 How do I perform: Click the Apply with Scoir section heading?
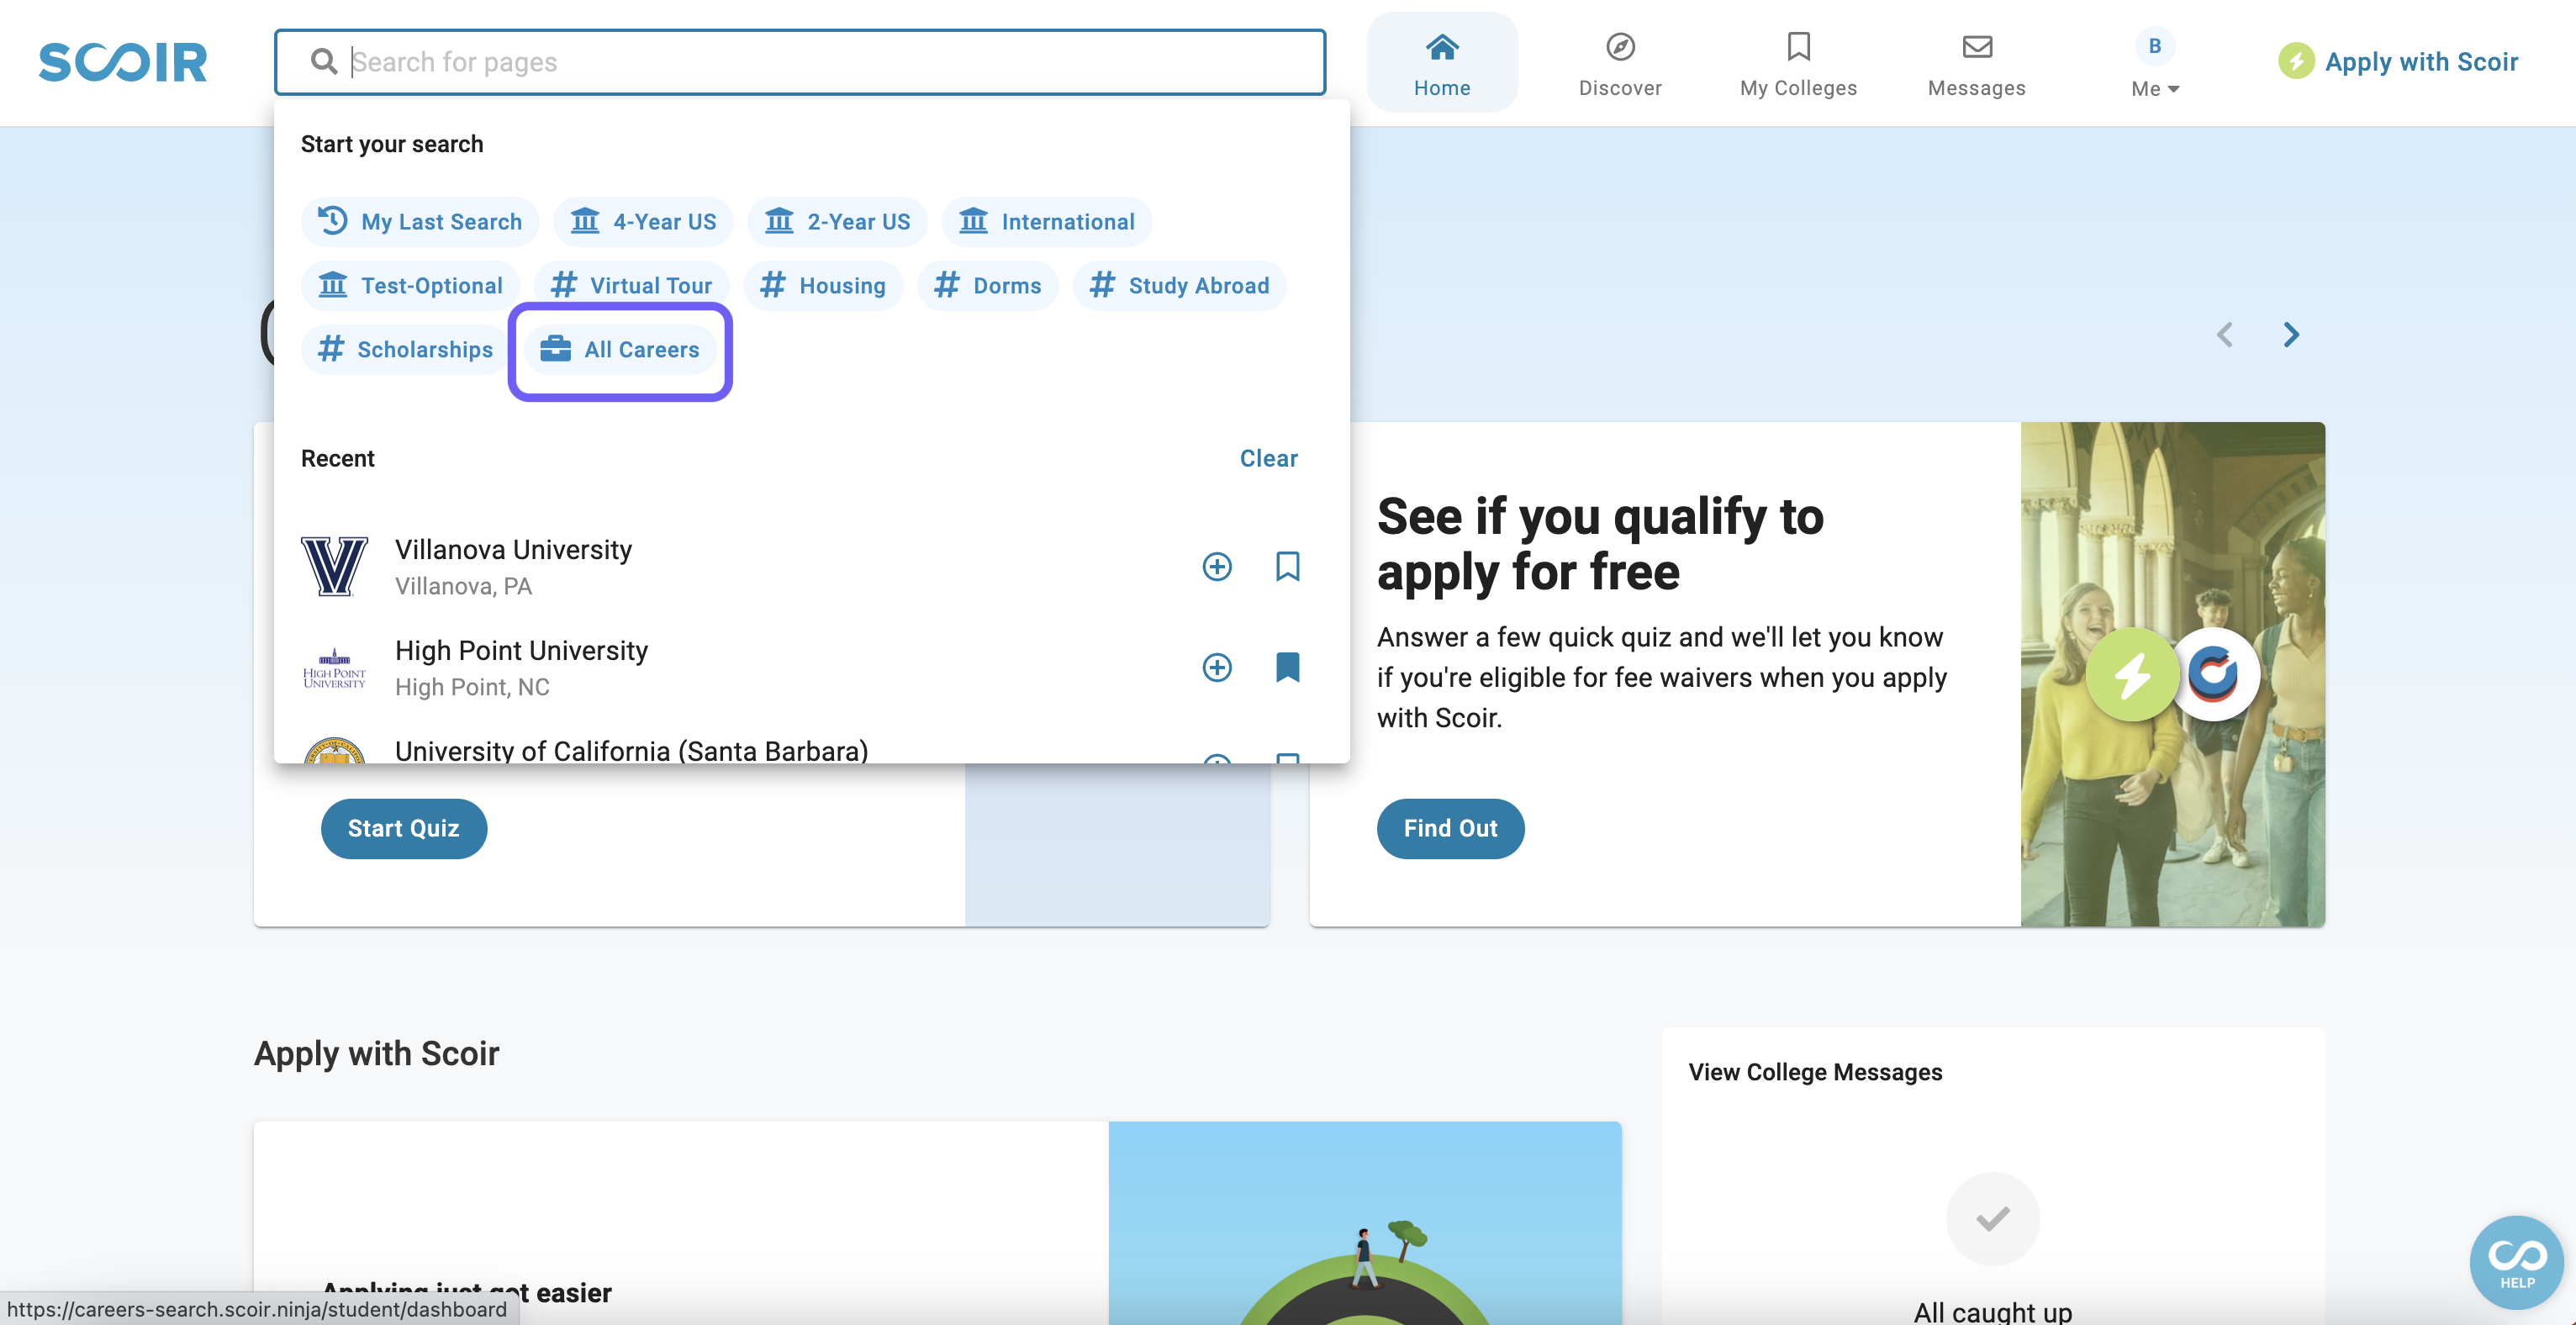point(376,1053)
